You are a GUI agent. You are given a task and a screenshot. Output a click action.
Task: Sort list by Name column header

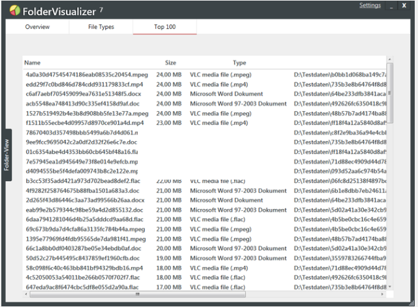[x=33, y=63]
